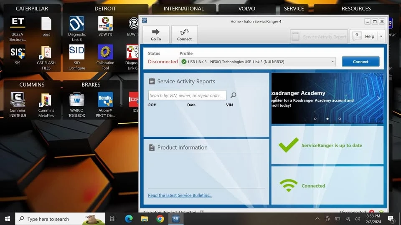Launch SID Configure icon
The height and width of the screenshot is (225, 401).
tap(77, 57)
